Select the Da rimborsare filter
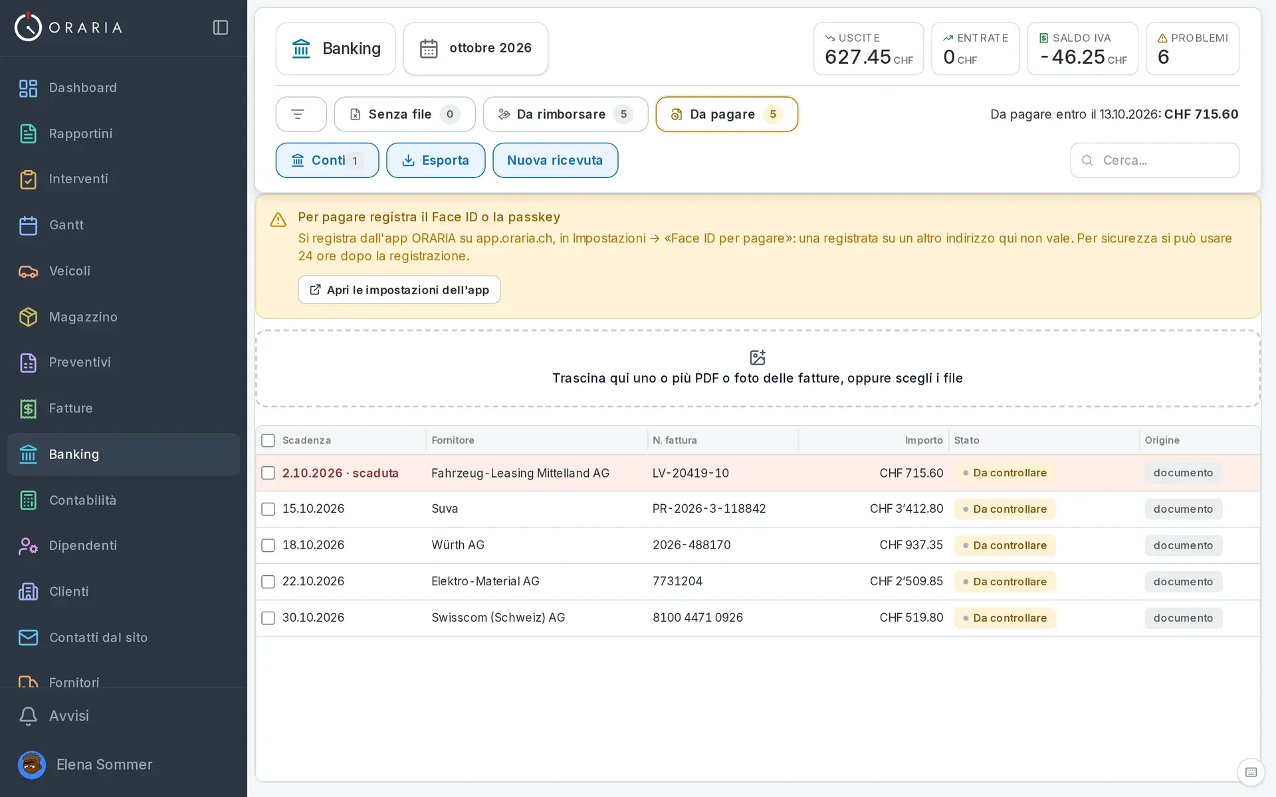Screen dimensions: 1276x797 point(565,114)
